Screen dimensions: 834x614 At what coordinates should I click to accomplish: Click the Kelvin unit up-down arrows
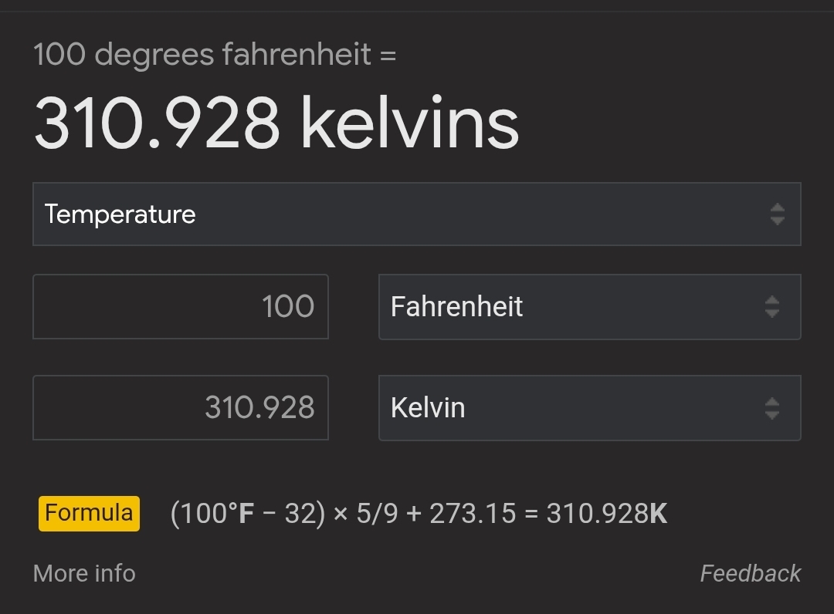[x=771, y=408]
